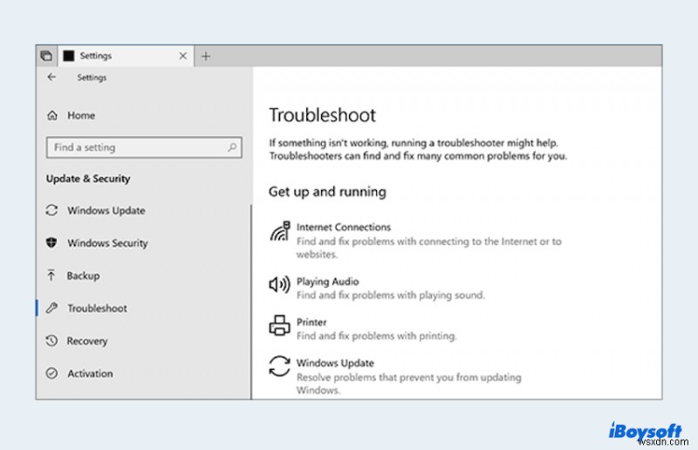Open Activation settings page

point(90,373)
